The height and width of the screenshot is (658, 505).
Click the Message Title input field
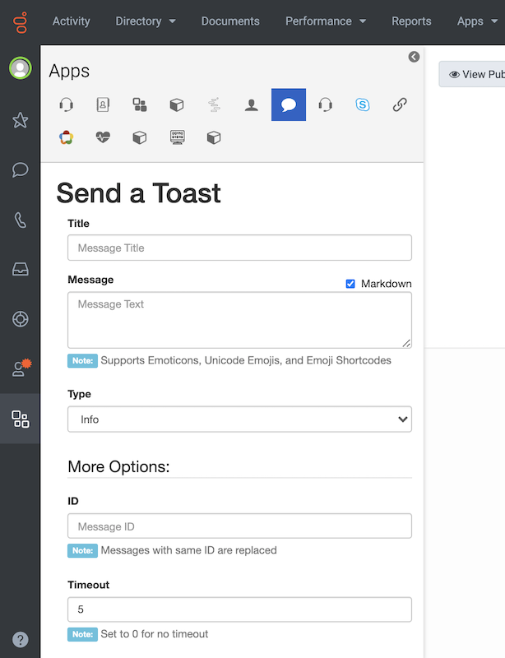[x=239, y=248]
